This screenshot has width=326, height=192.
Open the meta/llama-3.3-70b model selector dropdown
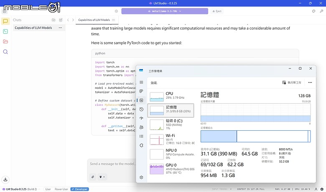click(x=165, y=11)
